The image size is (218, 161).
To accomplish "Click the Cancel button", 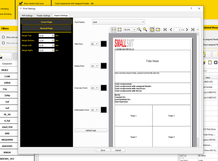I will click(118, 150).
